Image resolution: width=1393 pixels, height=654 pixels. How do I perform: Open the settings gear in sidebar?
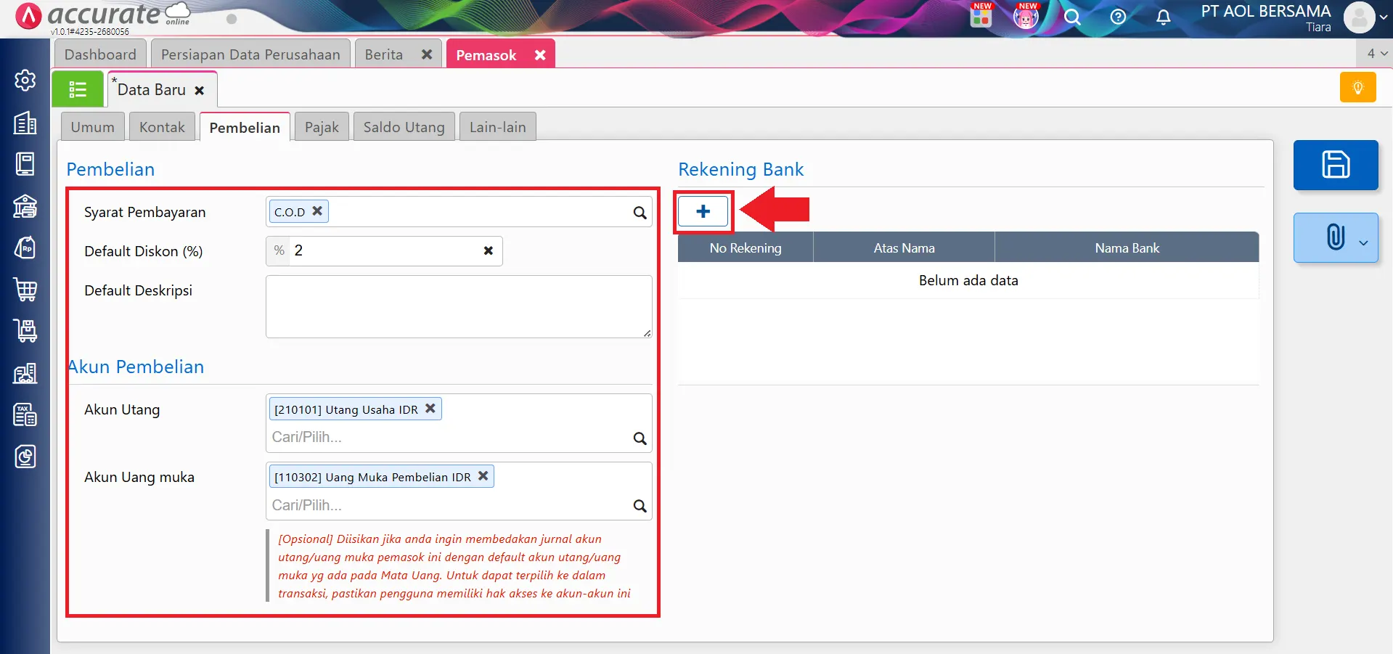click(25, 81)
